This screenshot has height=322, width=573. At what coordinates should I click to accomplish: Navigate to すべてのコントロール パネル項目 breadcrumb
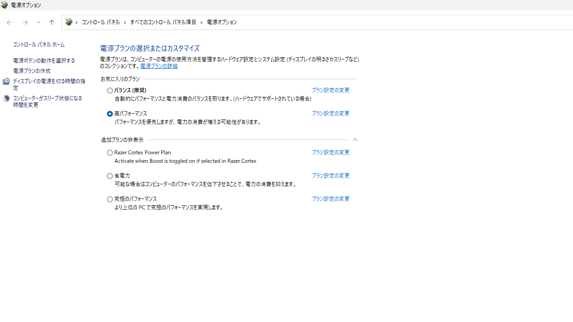pyautogui.click(x=163, y=22)
